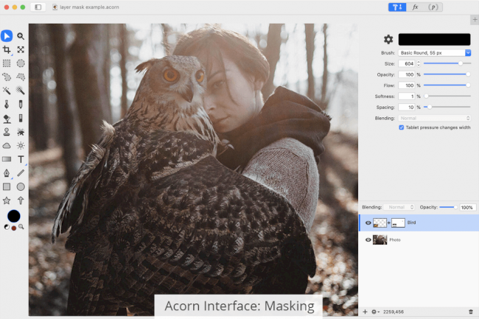Select the Rectangular selection tool
The height and width of the screenshot is (319, 479).
pyautogui.click(x=7, y=63)
